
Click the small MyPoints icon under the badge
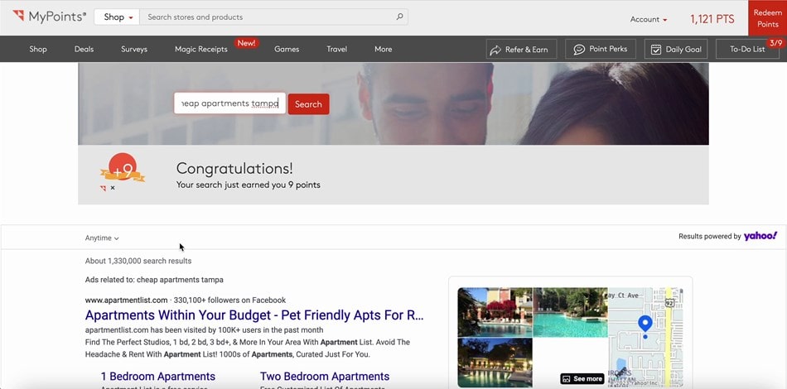pos(104,188)
